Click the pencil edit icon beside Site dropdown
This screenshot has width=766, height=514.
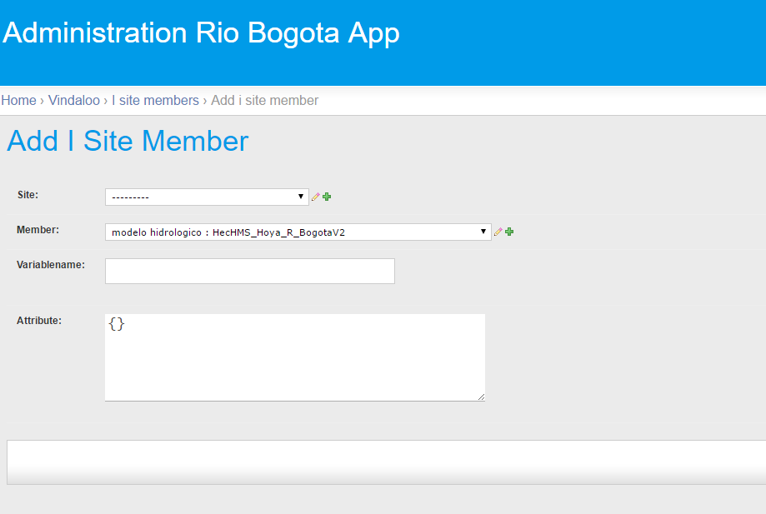click(x=316, y=197)
